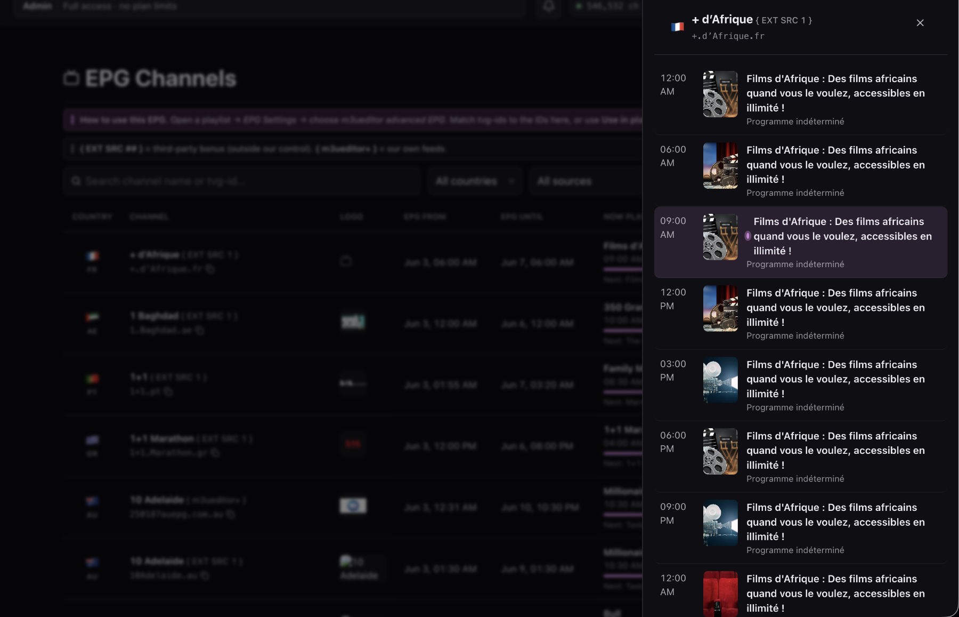This screenshot has width=959, height=617.
Task: Open the 12:00 PM program thumbnail
Action: (720, 309)
